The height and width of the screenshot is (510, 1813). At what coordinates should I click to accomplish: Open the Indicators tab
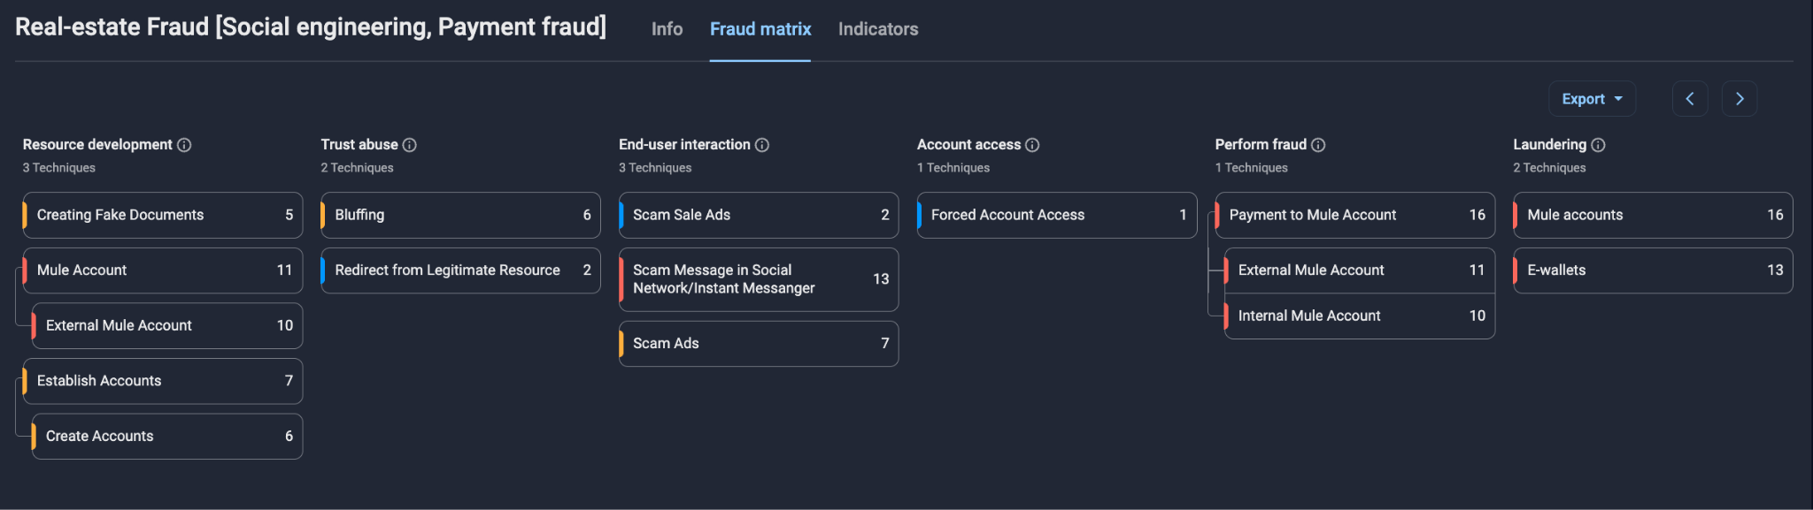click(x=877, y=29)
